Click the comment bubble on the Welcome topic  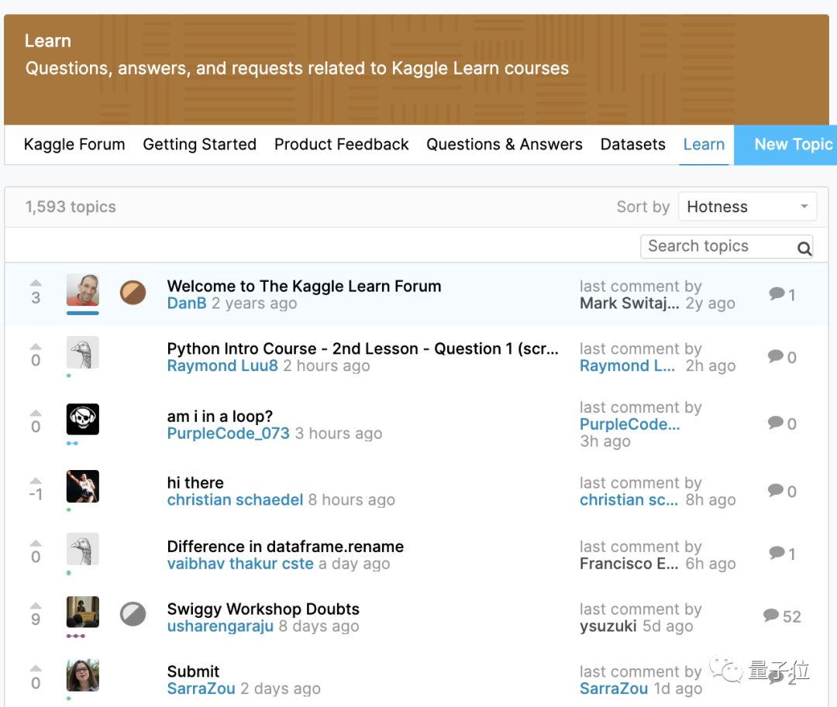coord(777,293)
